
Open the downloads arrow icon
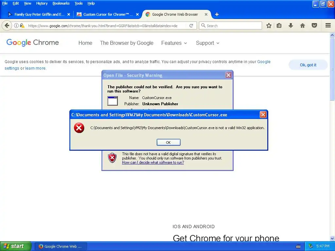(x=291, y=25)
